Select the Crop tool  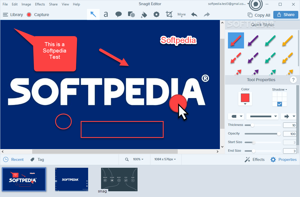point(169,14)
